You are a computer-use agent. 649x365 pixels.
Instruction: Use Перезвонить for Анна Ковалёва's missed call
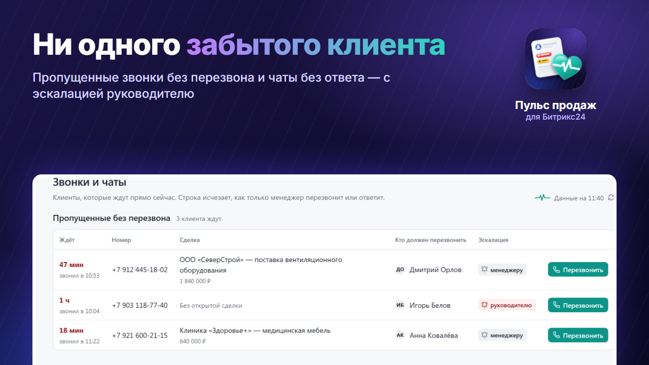[x=578, y=335]
